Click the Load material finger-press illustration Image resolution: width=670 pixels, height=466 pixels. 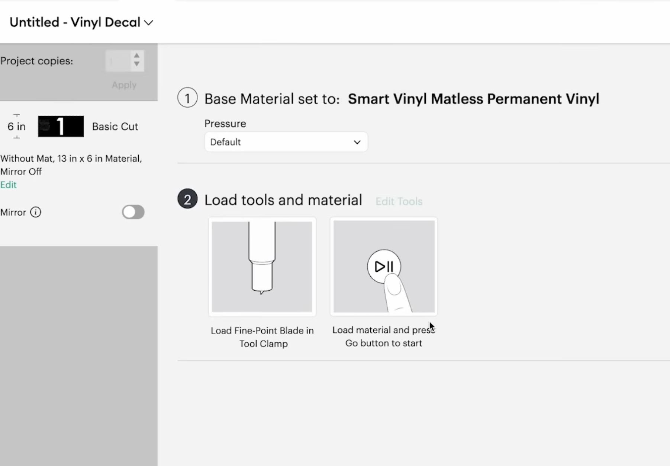383,266
